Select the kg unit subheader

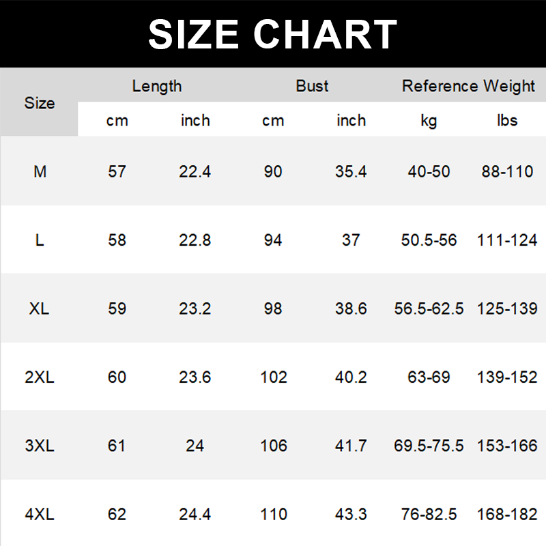tap(429, 121)
